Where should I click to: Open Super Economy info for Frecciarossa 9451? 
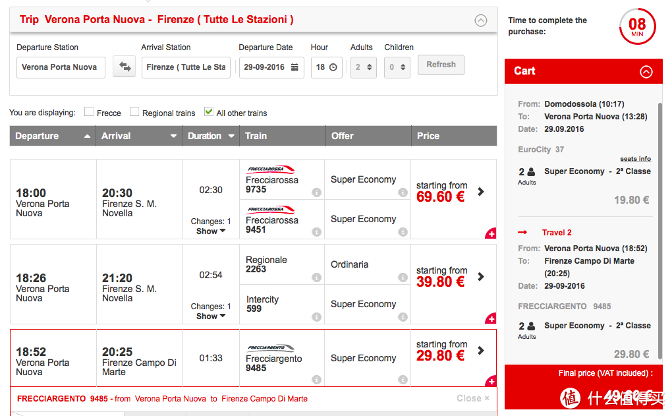pyautogui.click(x=403, y=232)
